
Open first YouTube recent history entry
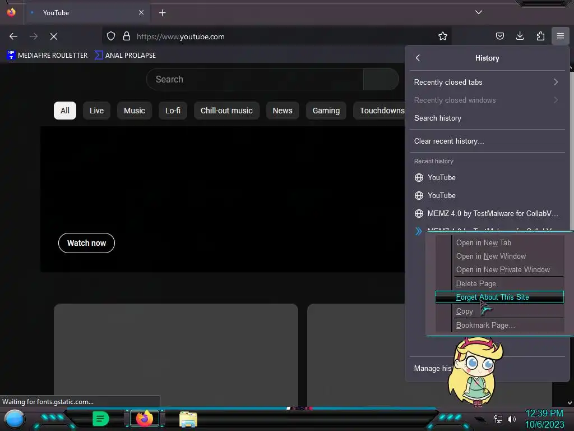[x=487, y=177]
